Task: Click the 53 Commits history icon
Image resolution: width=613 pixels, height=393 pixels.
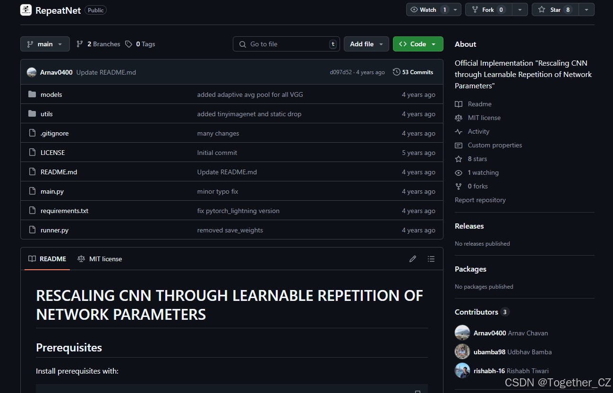Action: coord(397,72)
